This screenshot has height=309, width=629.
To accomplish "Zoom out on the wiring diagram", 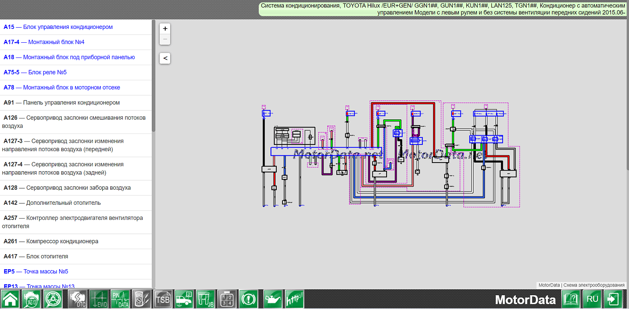I will 165,39.
